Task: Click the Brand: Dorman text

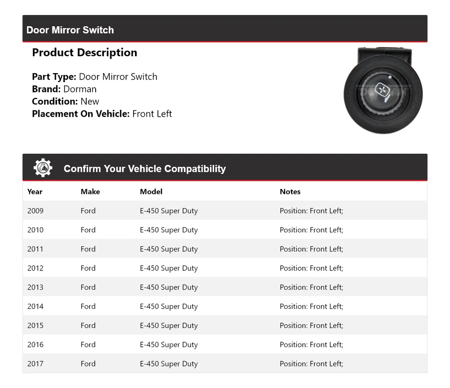Action: (x=64, y=89)
